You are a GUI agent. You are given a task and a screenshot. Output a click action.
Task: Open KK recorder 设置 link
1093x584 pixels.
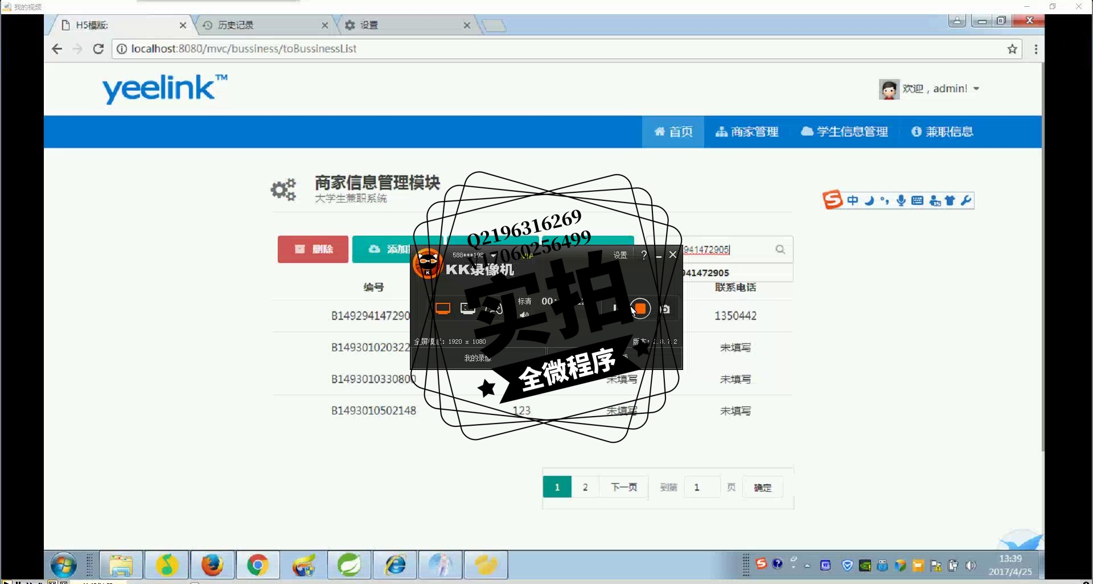(x=620, y=256)
